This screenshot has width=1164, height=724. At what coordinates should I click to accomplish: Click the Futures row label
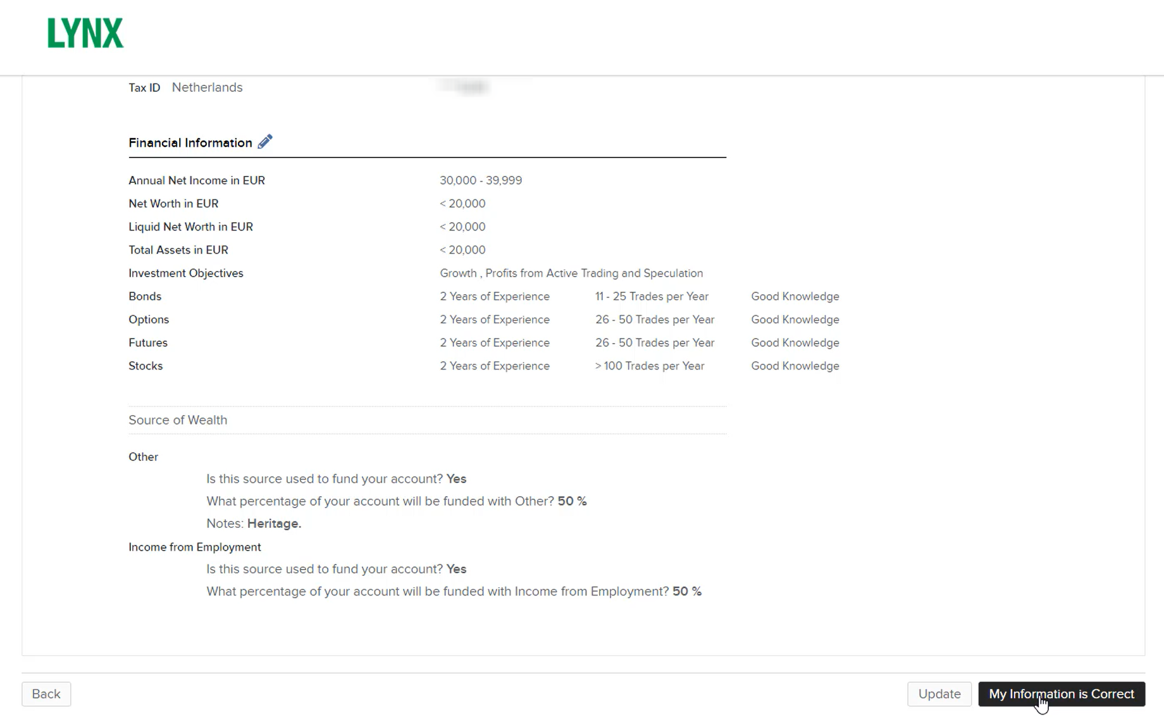tap(148, 343)
